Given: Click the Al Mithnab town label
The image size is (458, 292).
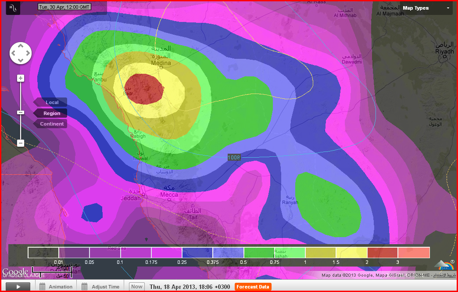Looking at the screenshot, I should point(345,15).
